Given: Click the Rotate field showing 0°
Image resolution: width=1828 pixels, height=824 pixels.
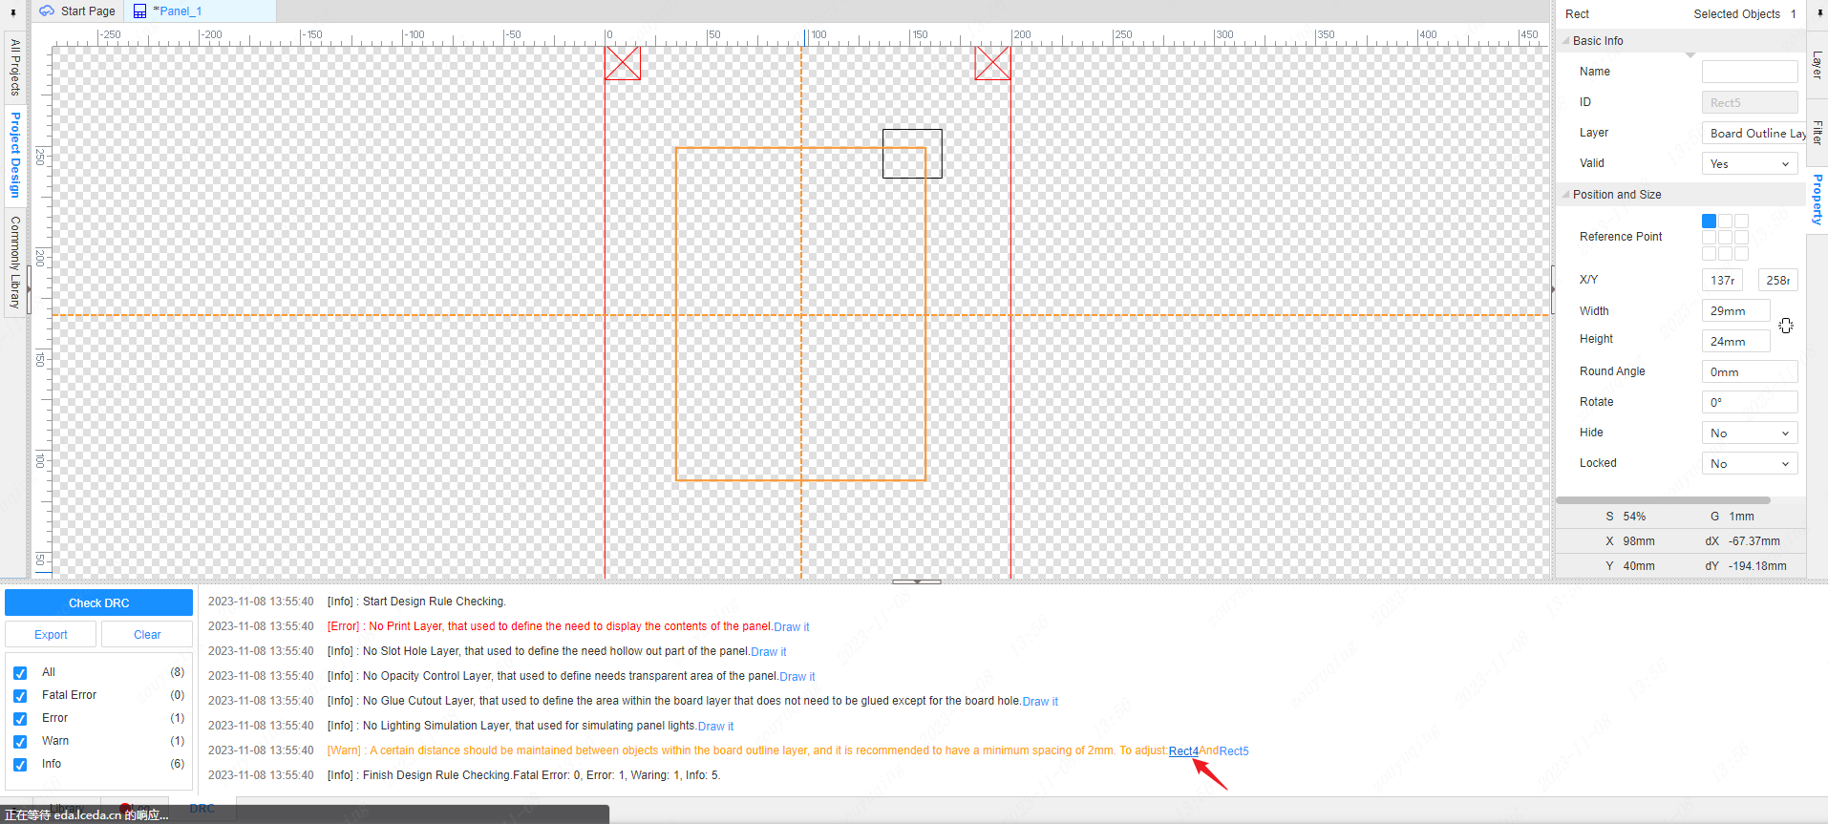Looking at the screenshot, I should click(x=1750, y=402).
